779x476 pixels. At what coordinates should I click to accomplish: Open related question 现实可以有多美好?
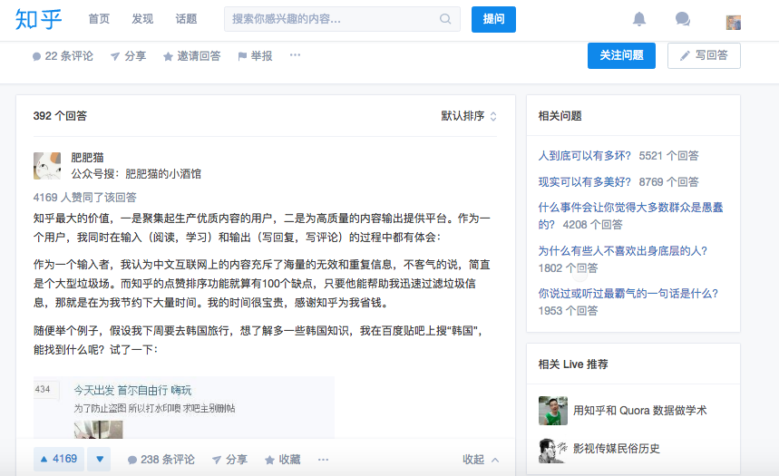coord(585,182)
